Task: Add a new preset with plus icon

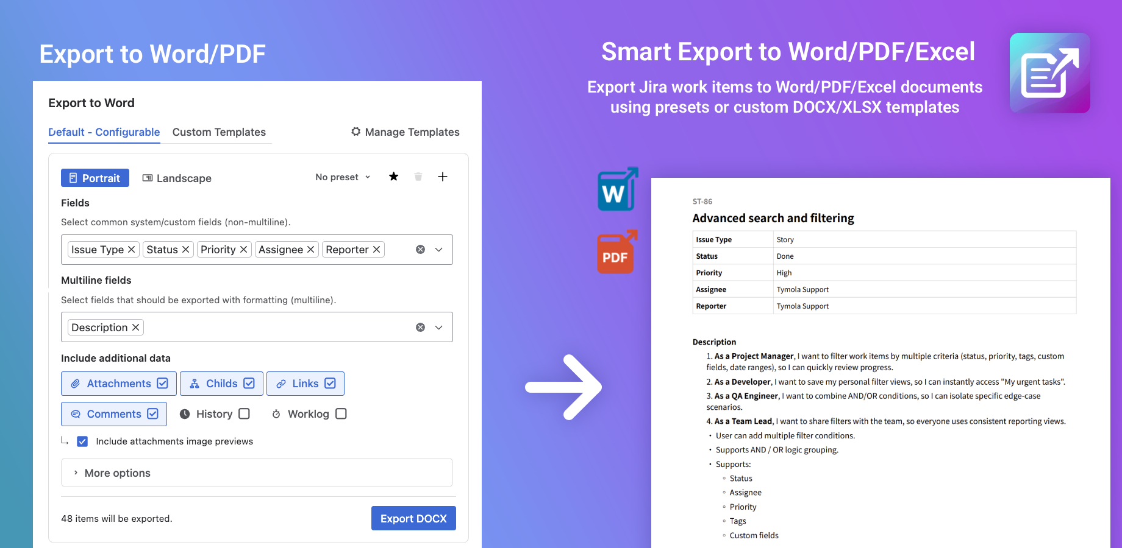Action: tap(443, 177)
